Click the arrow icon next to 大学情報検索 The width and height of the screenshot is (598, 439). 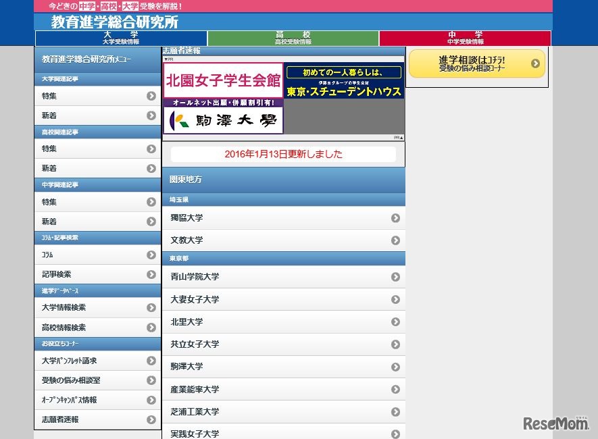pos(151,306)
